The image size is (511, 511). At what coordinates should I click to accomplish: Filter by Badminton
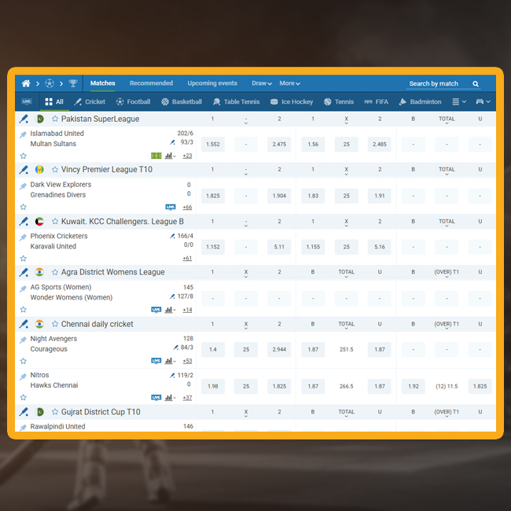420,101
